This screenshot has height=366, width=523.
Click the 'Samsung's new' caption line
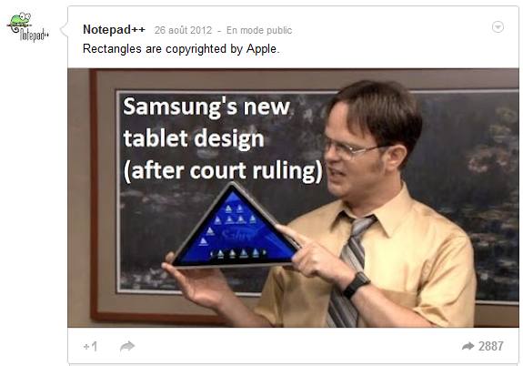[x=206, y=107]
